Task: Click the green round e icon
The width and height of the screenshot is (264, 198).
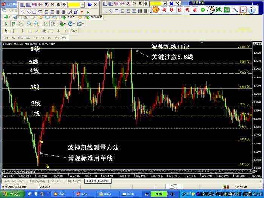Action: (203, 10)
